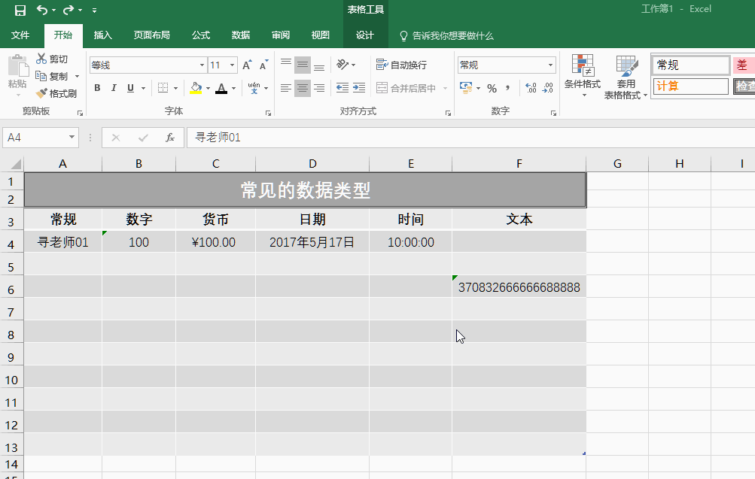
Task: Toggle middle vertical alignment
Action: pos(303,65)
